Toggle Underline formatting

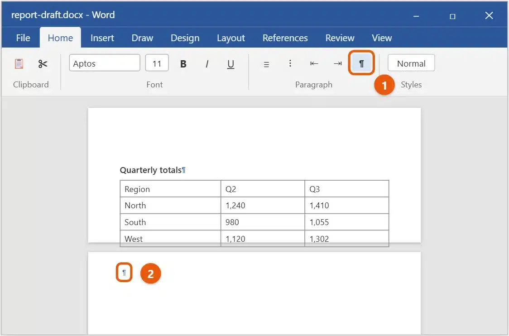coord(230,64)
